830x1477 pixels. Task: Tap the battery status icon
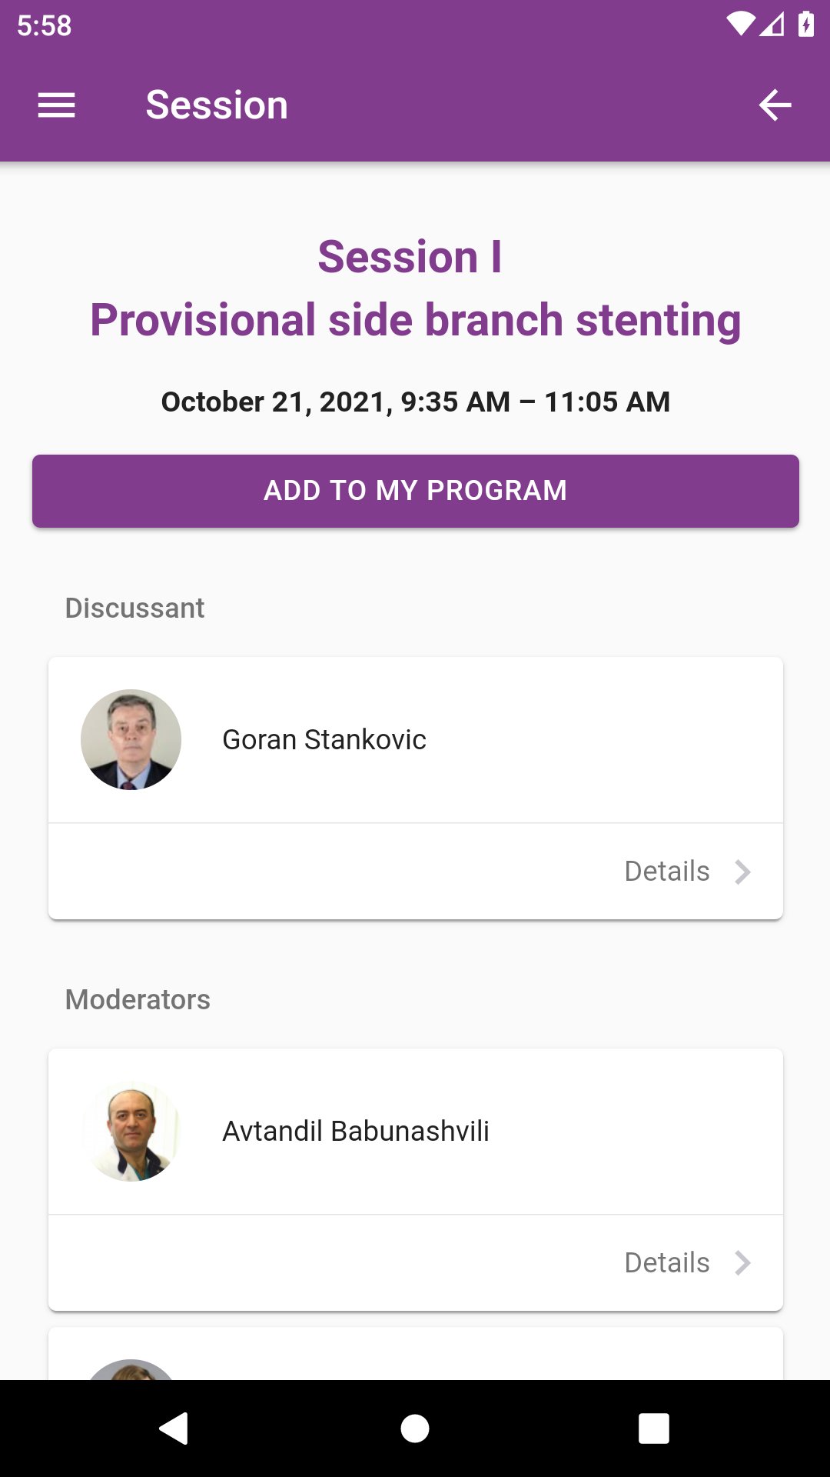806,24
